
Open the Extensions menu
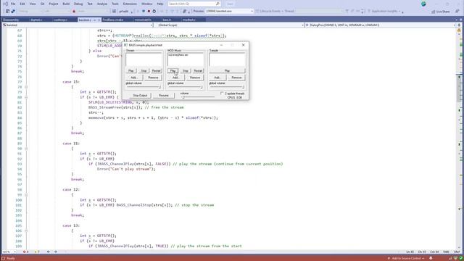pyautogui.click(x=130, y=4)
